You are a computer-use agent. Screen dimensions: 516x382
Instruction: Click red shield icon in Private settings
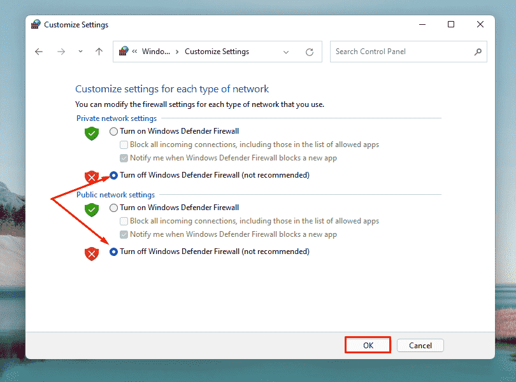tap(92, 178)
